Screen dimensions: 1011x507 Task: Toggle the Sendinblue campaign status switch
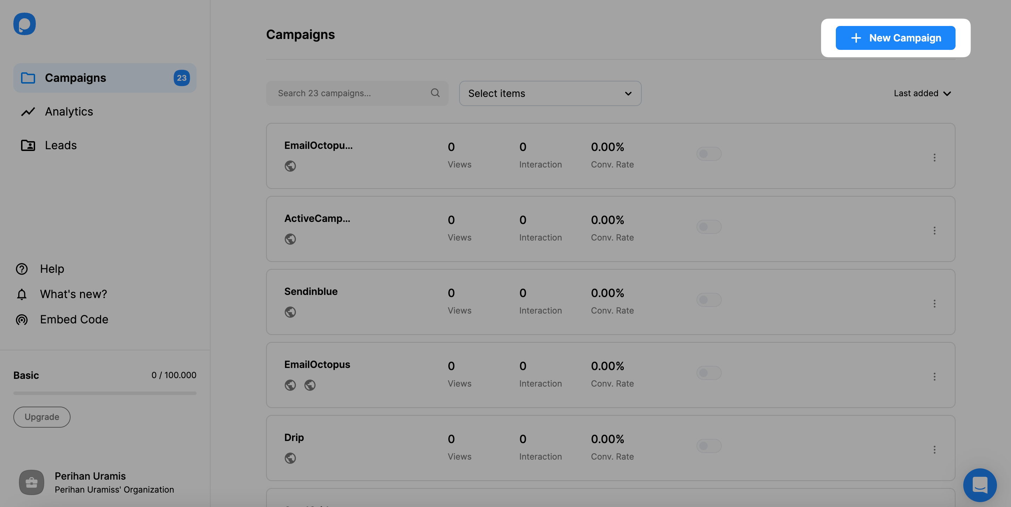point(708,300)
